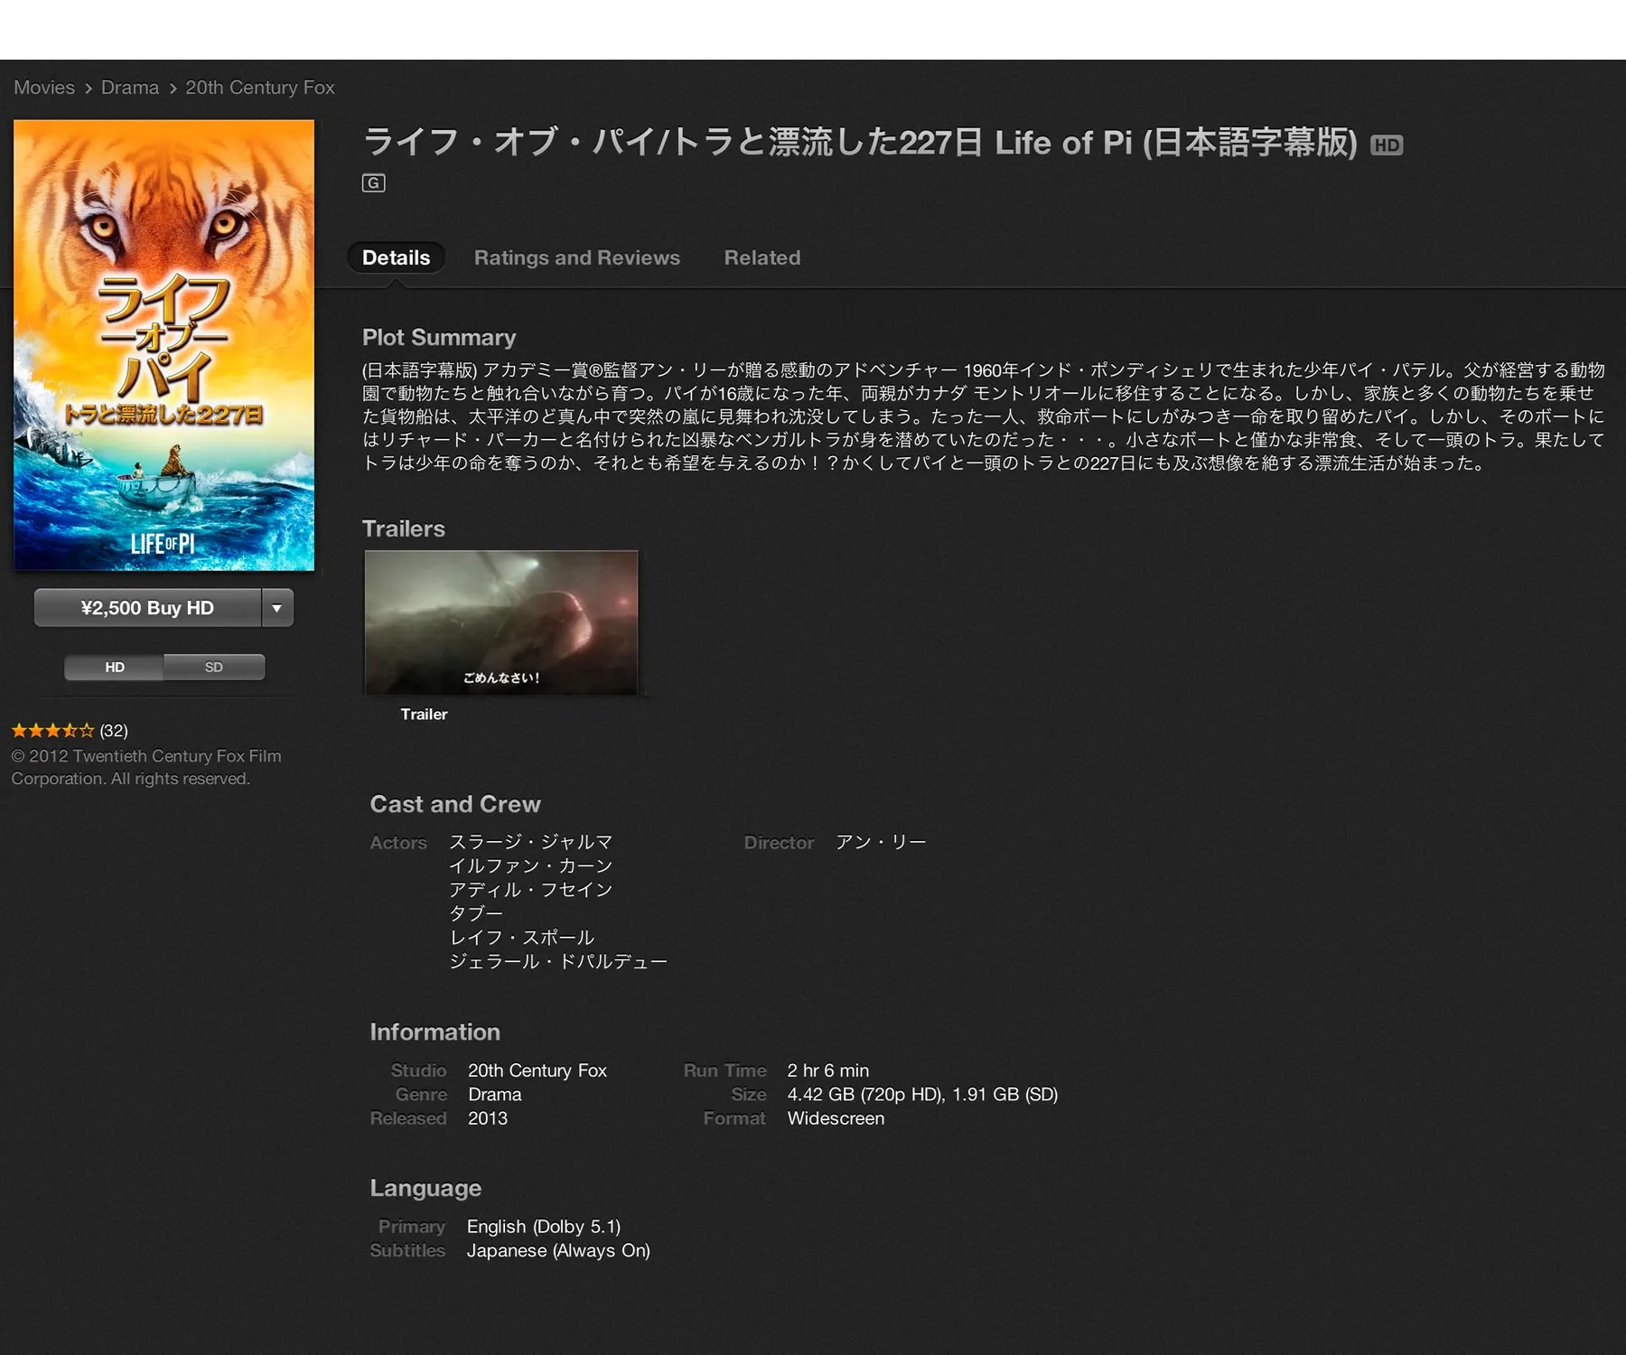
Task: Click the run time 2 hr 6 min
Action: point(828,1070)
